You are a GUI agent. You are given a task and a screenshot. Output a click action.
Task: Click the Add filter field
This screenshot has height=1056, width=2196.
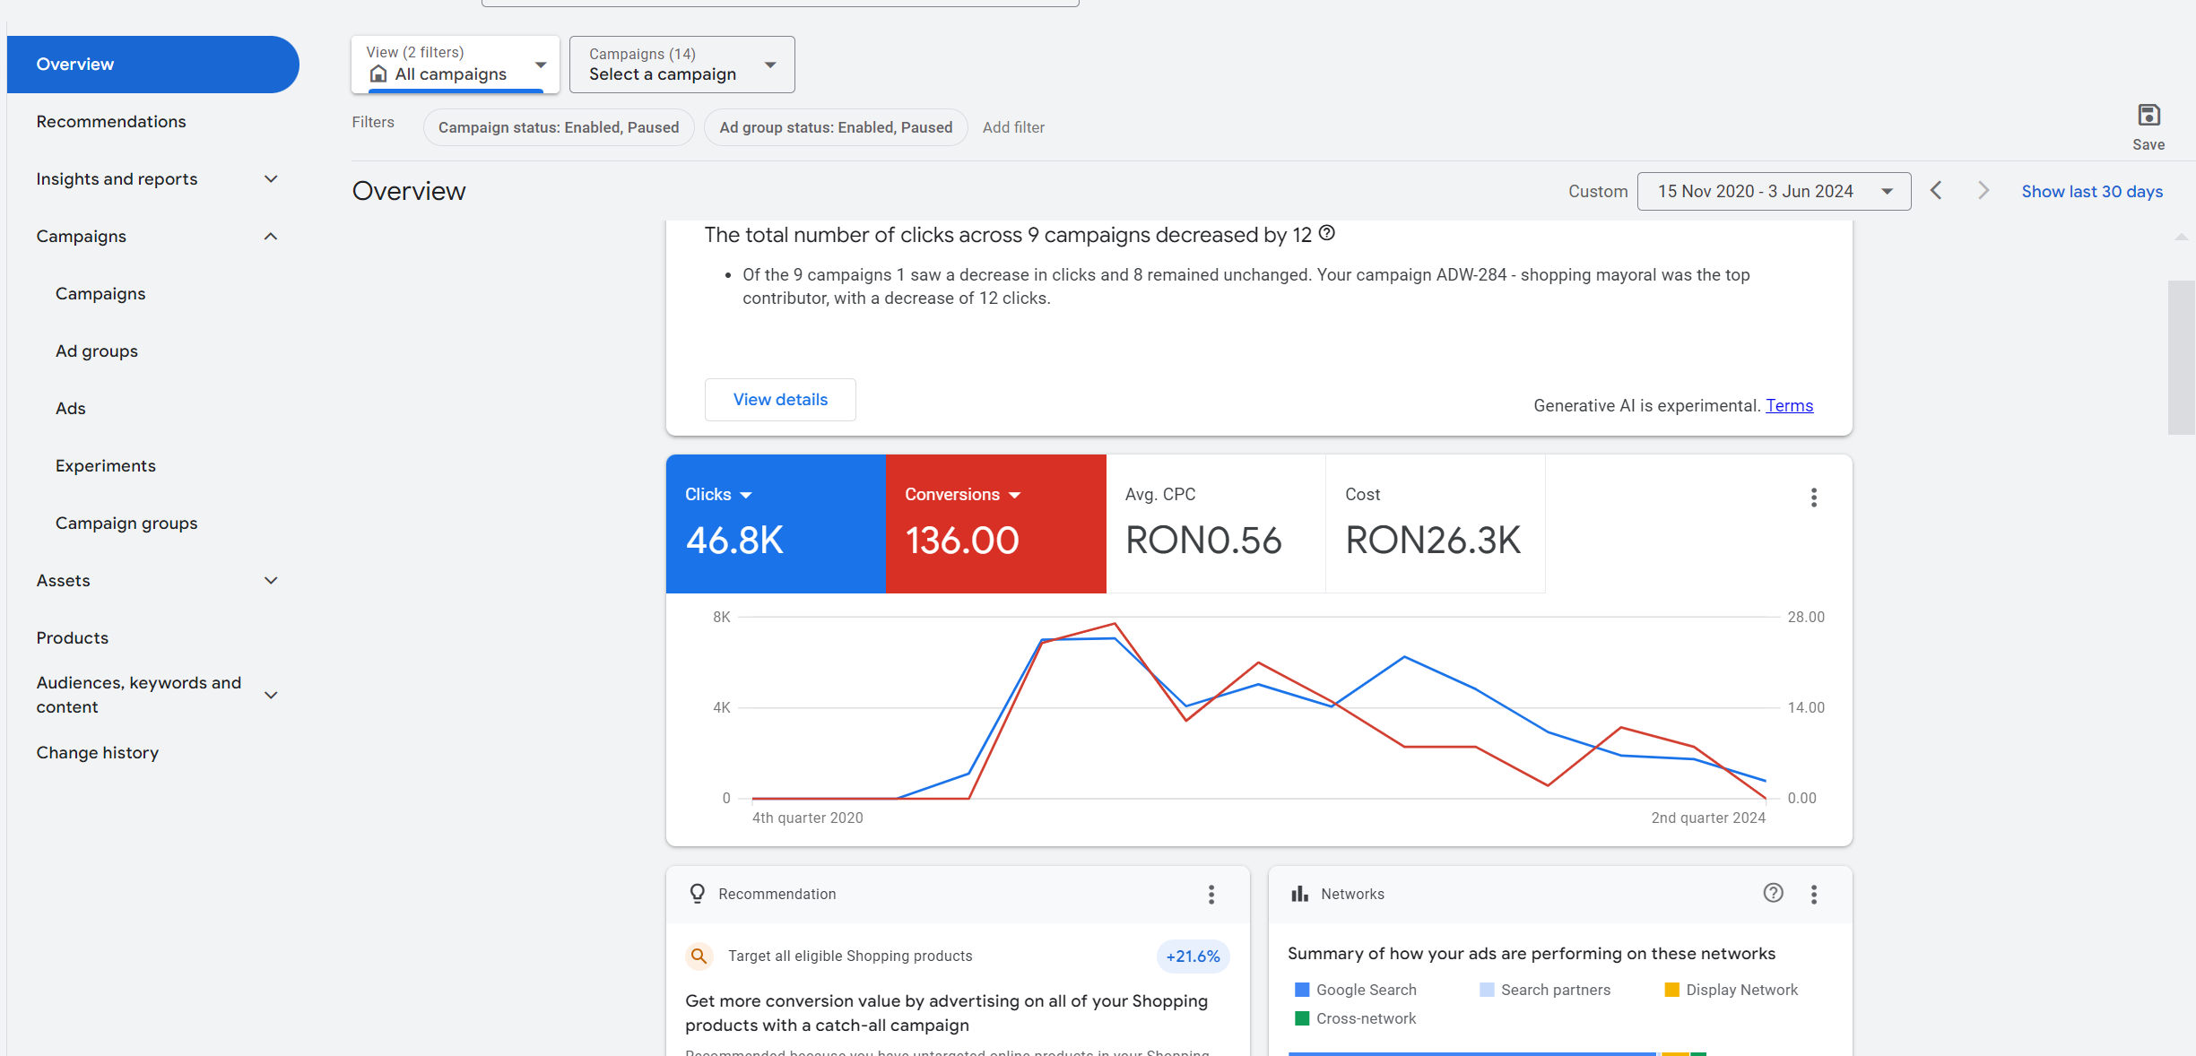(x=1013, y=127)
